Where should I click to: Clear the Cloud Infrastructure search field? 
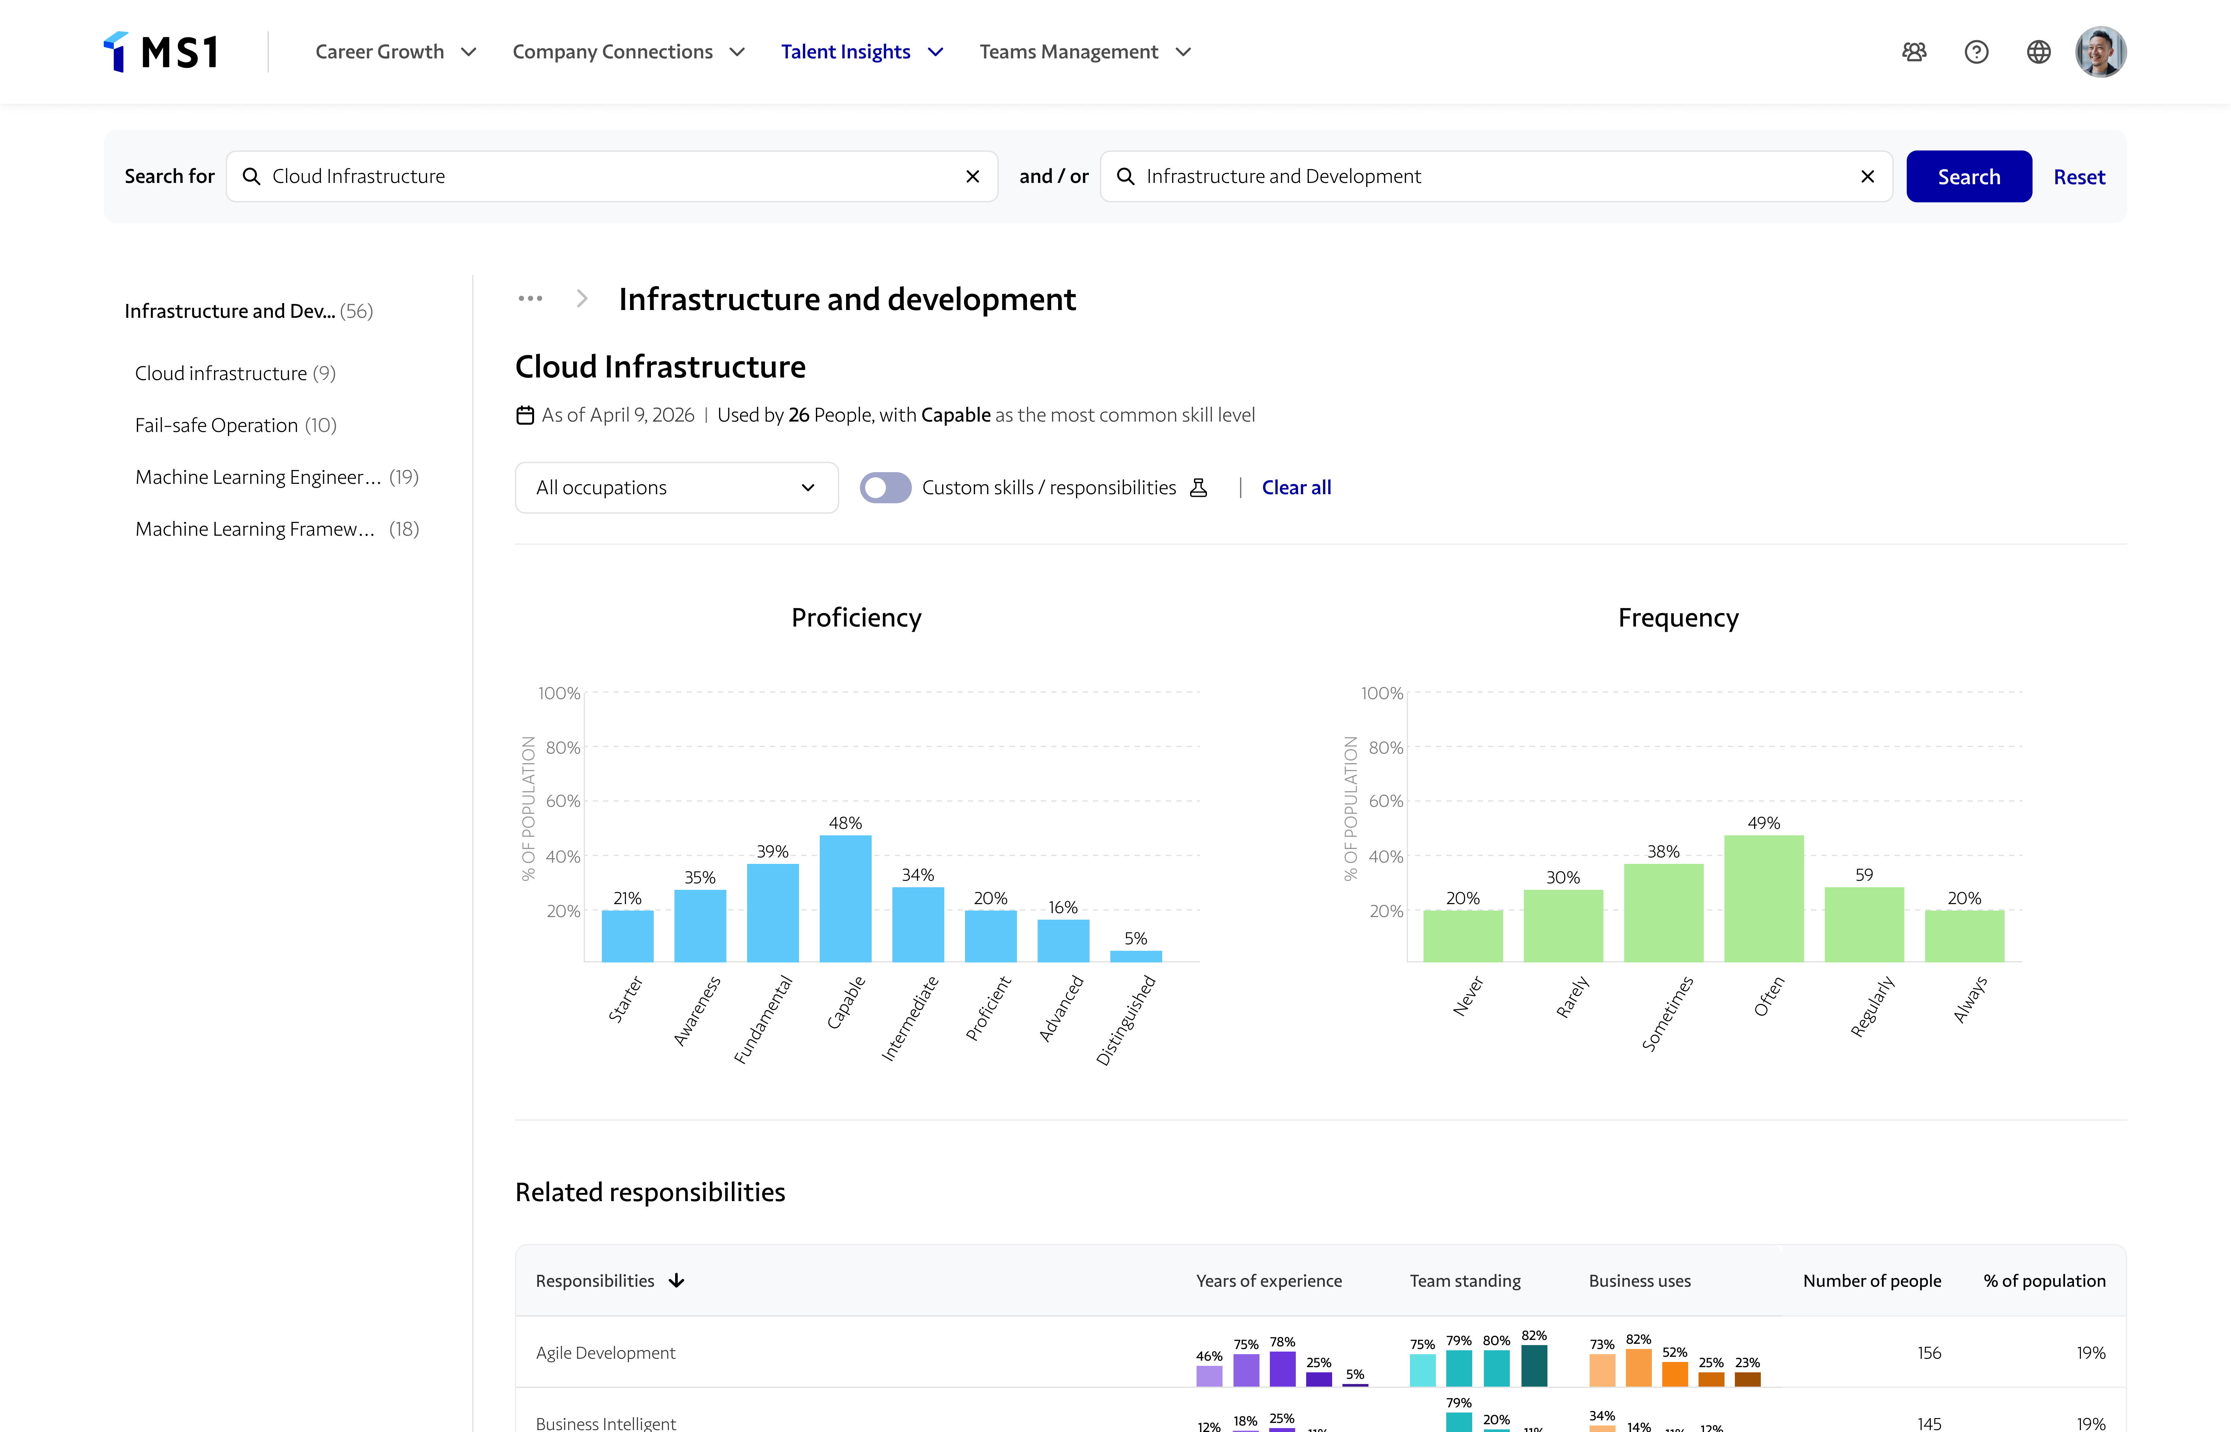coord(972,177)
